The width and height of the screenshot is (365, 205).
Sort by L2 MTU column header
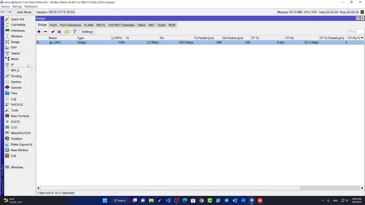tap(118, 38)
